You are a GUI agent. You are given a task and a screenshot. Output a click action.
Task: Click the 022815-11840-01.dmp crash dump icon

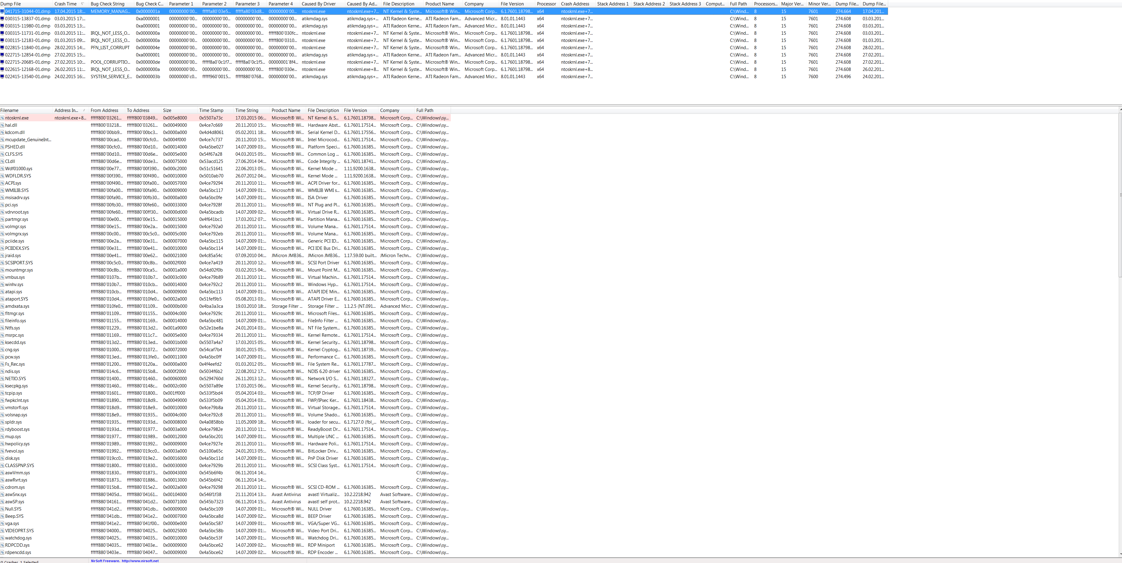coord(2,47)
